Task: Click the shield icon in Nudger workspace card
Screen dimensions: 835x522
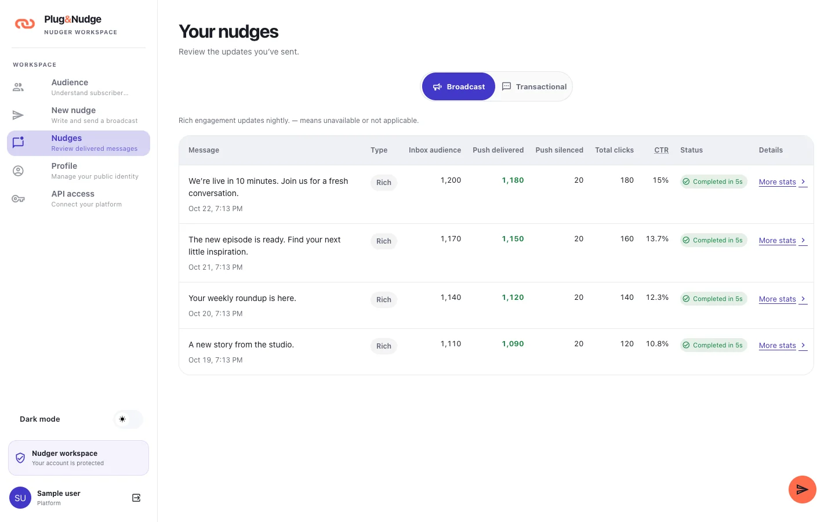Action: click(20, 458)
